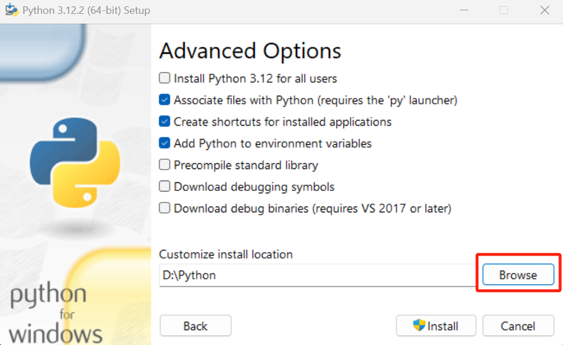
Task: Focus the D:\Python install location field
Action: [x=316, y=275]
